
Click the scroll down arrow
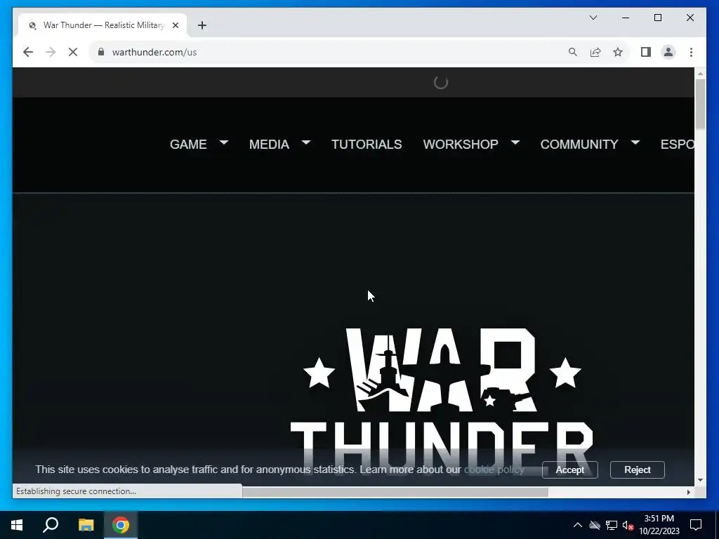(700, 480)
